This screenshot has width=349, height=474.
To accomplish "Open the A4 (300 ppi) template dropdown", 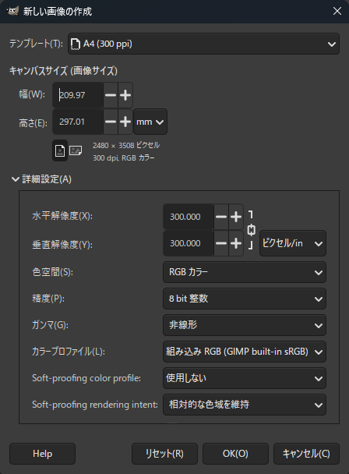I will (x=203, y=44).
